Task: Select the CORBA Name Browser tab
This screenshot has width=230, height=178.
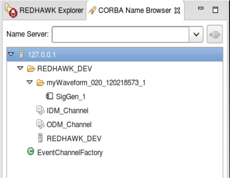Action: point(135,11)
